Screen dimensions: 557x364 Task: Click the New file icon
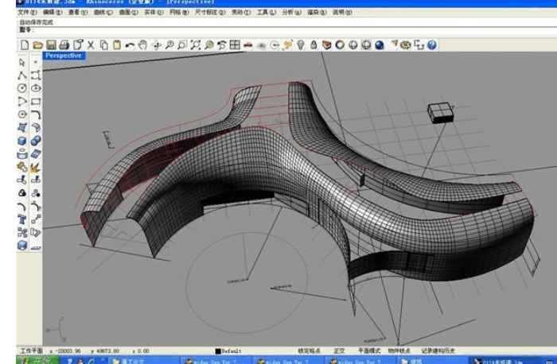click(x=25, y=46)
